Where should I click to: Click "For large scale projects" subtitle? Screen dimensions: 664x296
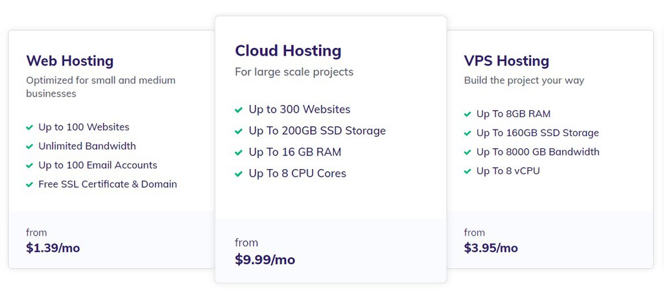tap(294, 72)
